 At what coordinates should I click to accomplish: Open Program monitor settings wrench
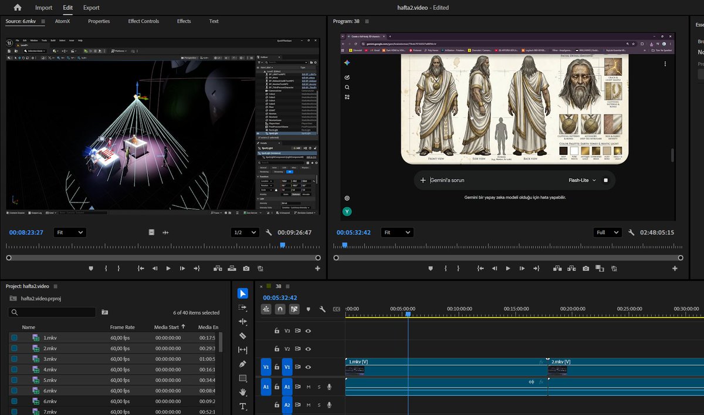point(631,232)
